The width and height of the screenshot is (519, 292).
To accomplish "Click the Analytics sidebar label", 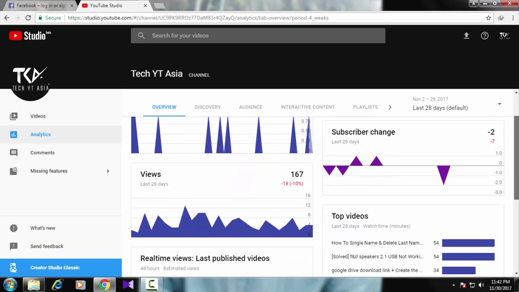I will 41,134.
